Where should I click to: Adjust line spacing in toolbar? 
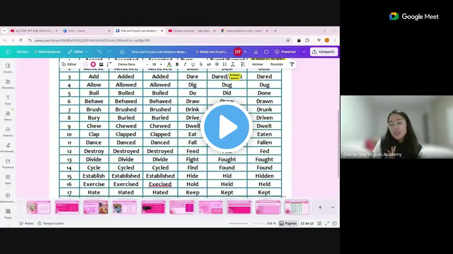click(x=233, y=64)
